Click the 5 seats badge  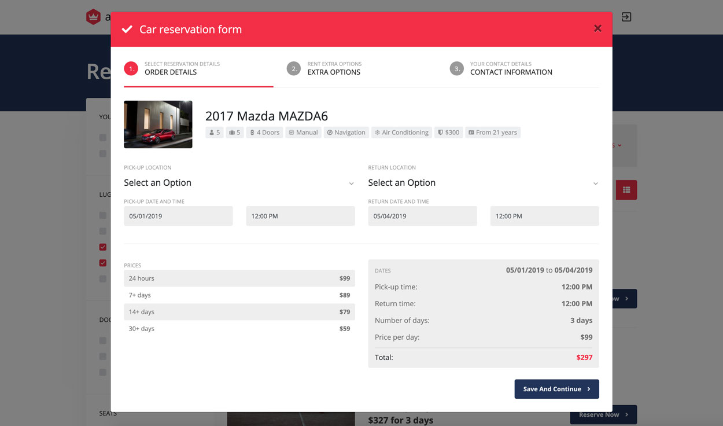215,133
